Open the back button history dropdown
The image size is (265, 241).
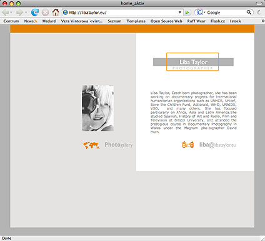pos(11,13)
